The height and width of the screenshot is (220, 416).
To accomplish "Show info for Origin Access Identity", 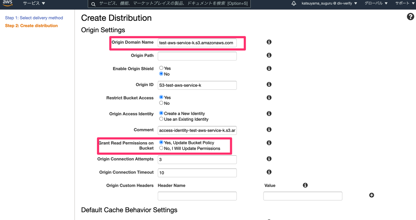I will [269, 113].
